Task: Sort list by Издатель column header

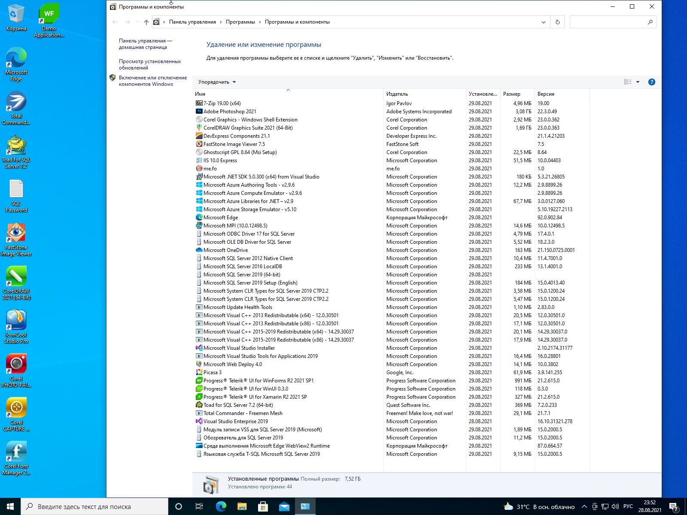Action: [397, 94]
